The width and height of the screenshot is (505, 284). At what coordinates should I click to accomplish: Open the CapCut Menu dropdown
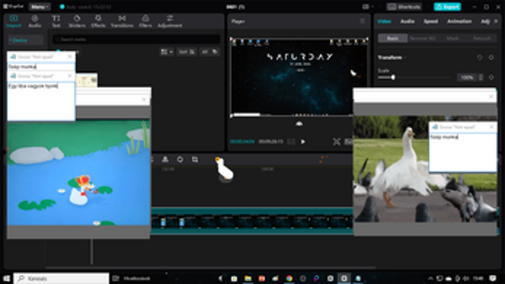point(40,7)
